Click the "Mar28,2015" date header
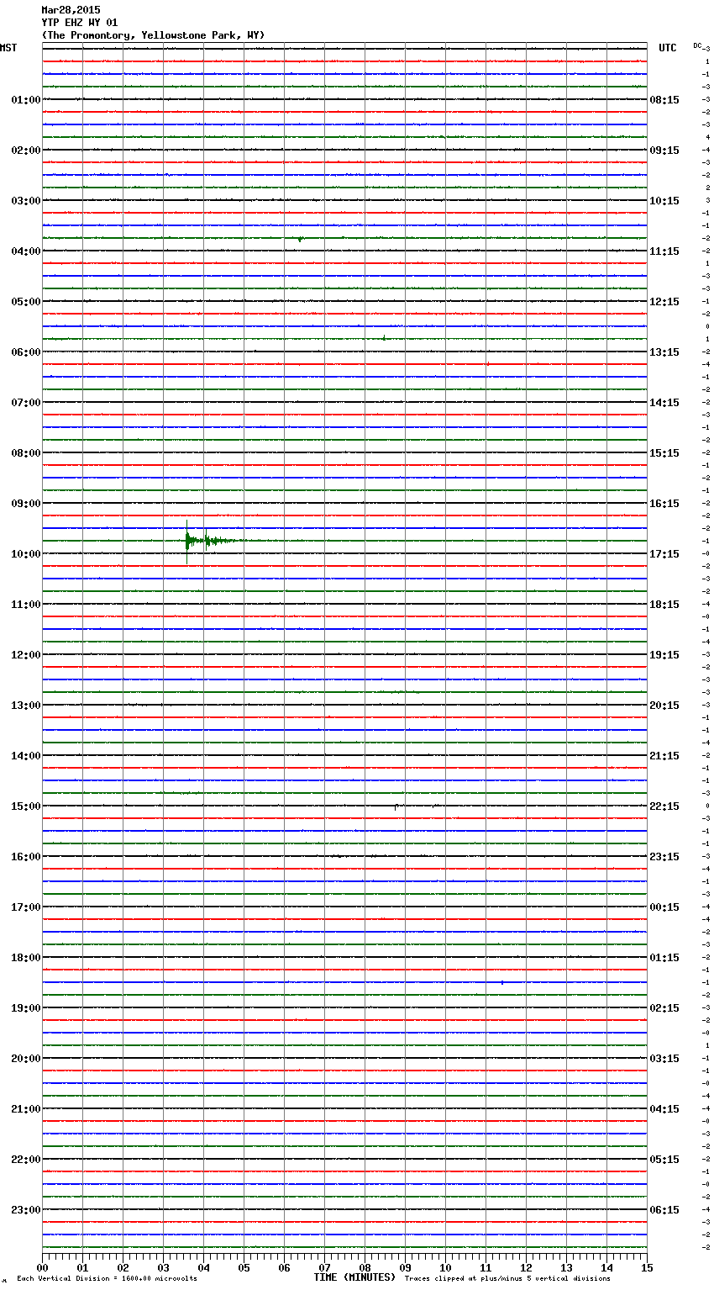 pos(71,10)
